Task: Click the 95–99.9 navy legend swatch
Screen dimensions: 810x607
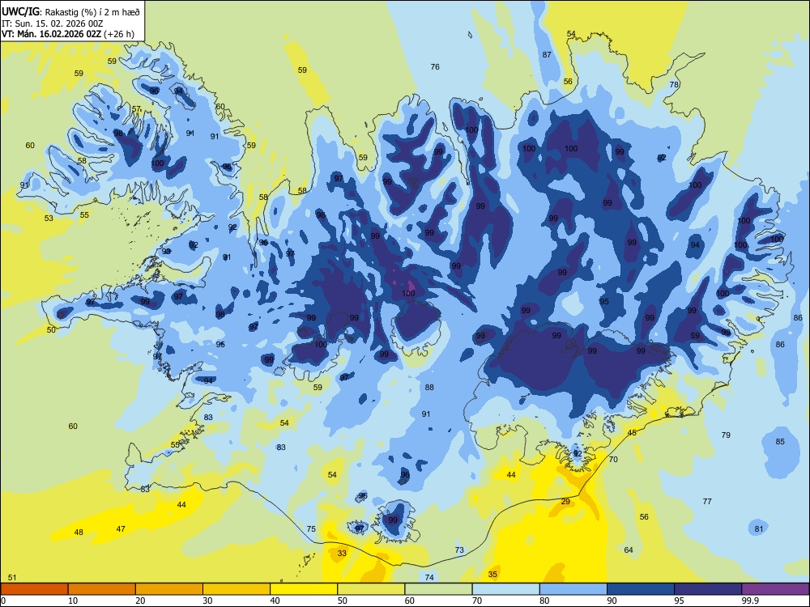Action: pos(708,589)
